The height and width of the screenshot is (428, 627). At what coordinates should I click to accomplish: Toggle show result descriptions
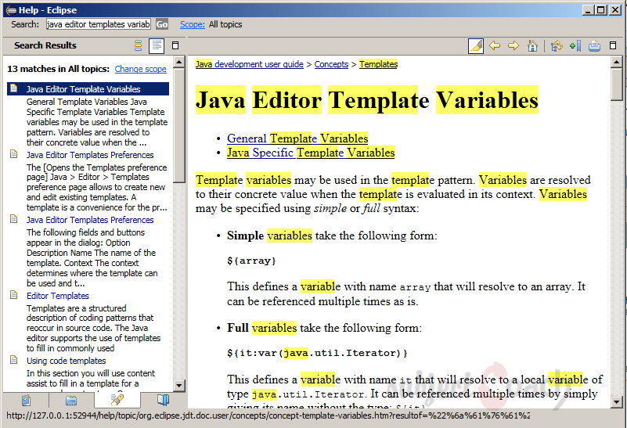[x=157, y=46]
